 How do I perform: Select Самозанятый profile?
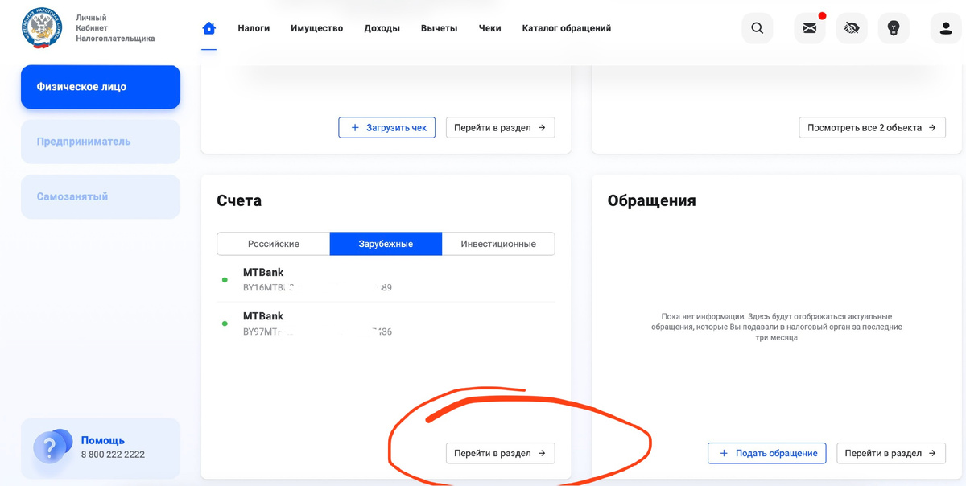101,196
